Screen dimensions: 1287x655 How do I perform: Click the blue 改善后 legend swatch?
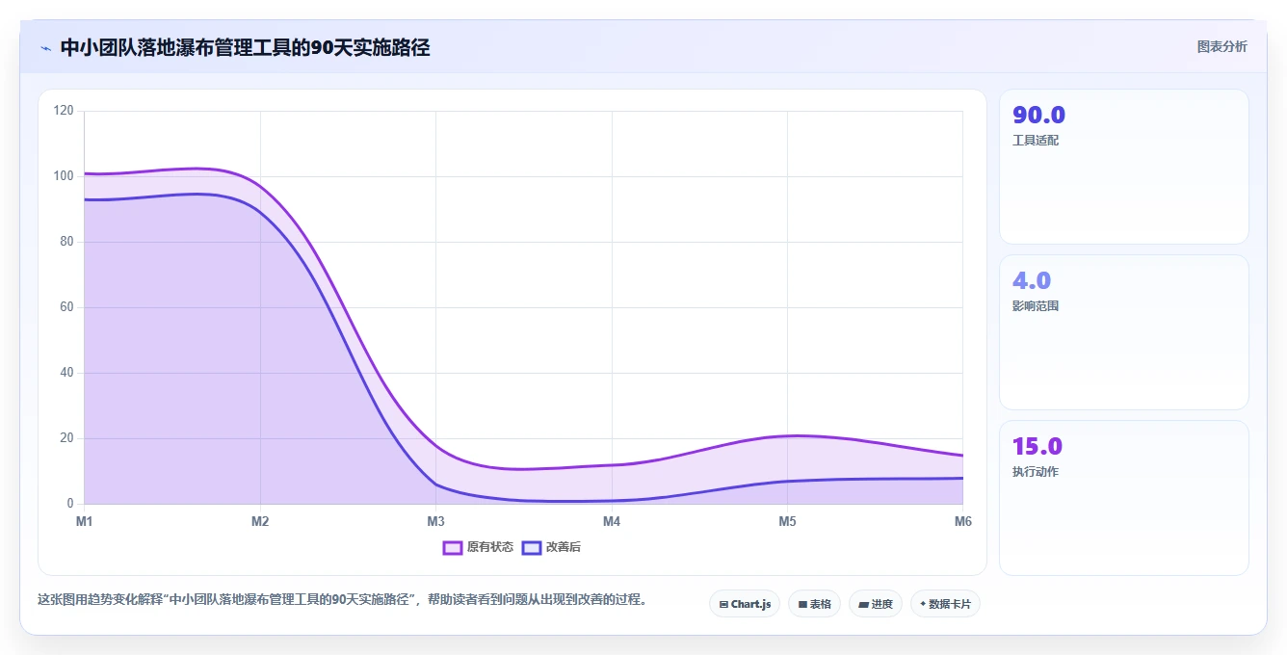532,547
